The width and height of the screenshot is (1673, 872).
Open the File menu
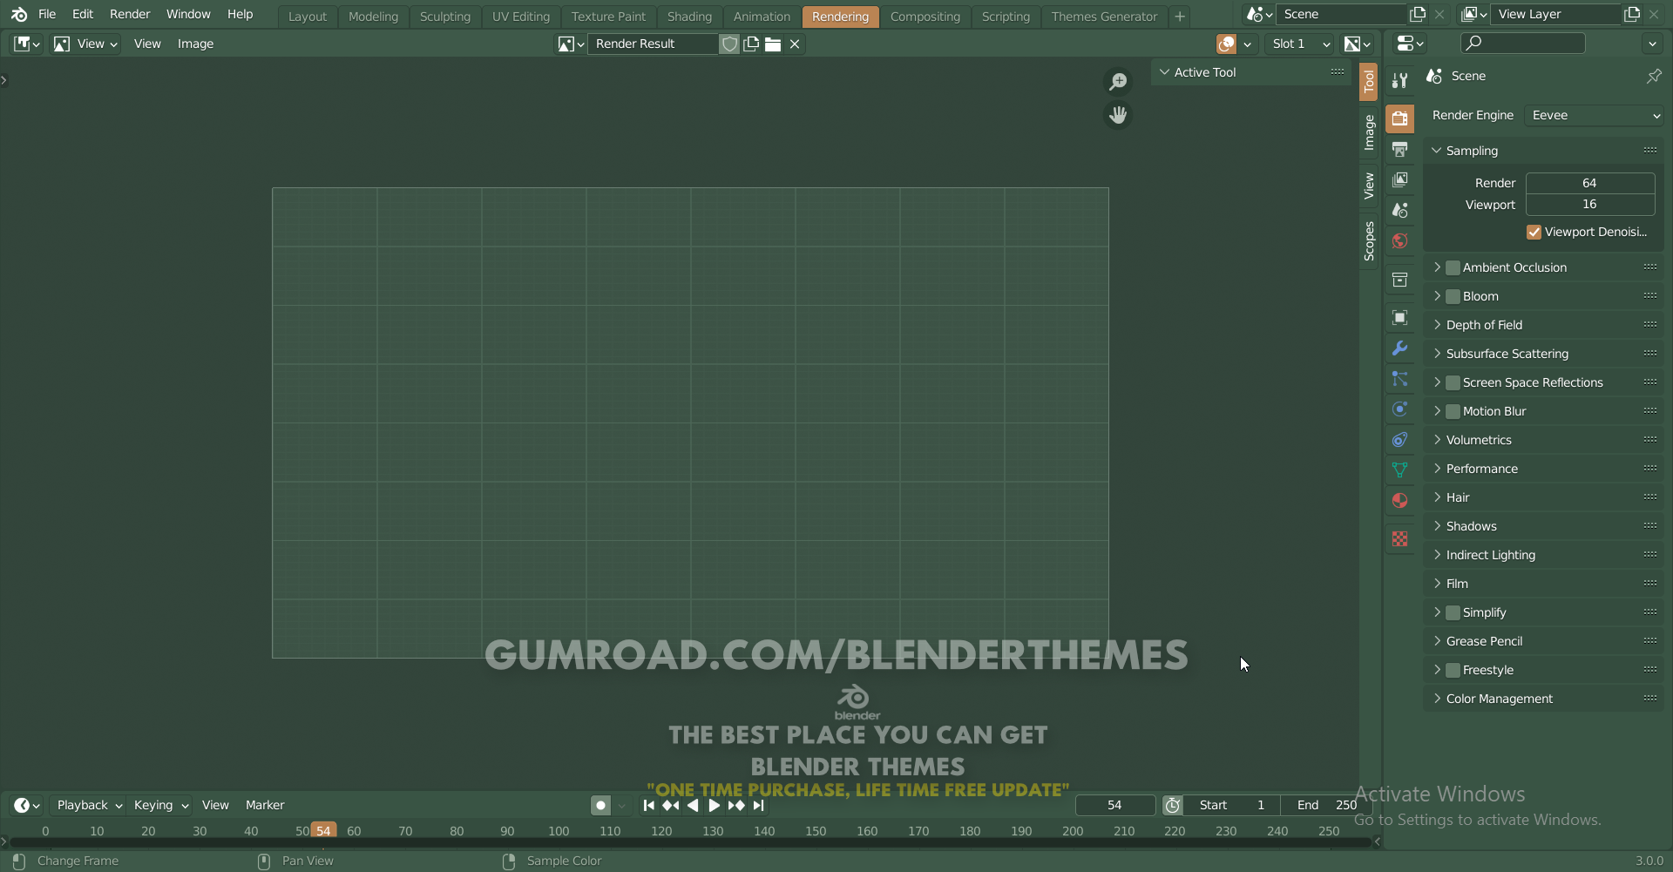(x=47, y=15)
